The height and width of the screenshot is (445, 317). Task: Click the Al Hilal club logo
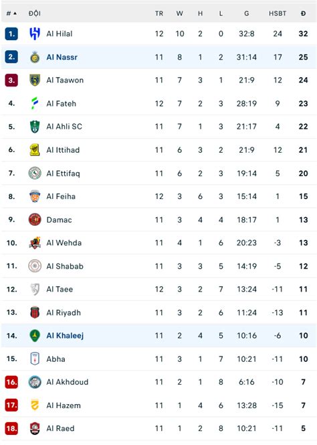pos(35,34)
